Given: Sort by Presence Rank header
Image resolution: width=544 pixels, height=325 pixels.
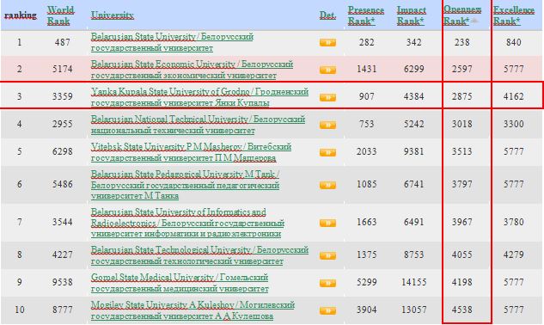Looking at the screenshot, I should tap(365, 15).
